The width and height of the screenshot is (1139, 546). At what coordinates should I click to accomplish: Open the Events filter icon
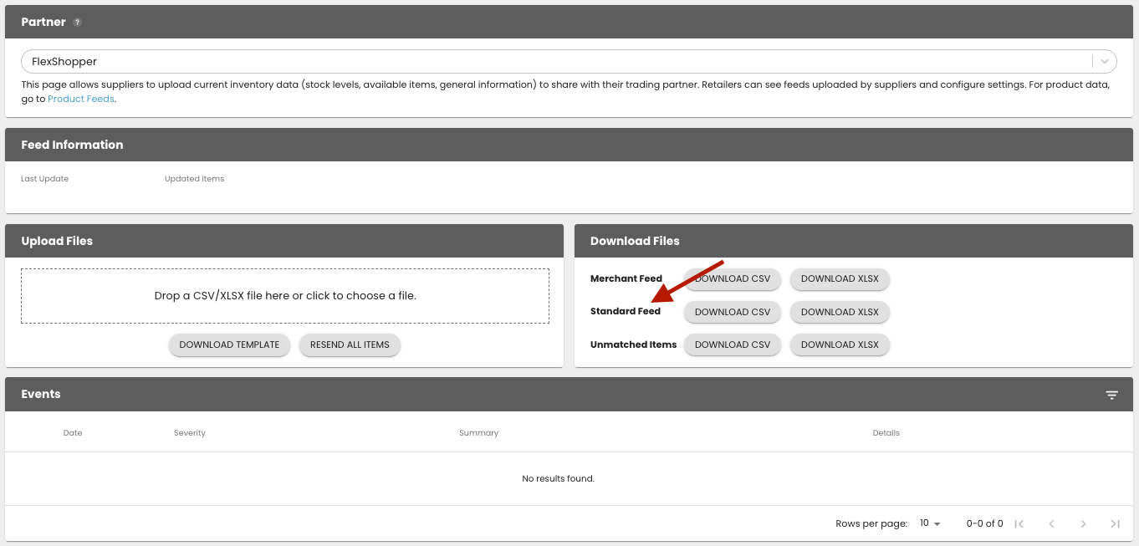1111,395
